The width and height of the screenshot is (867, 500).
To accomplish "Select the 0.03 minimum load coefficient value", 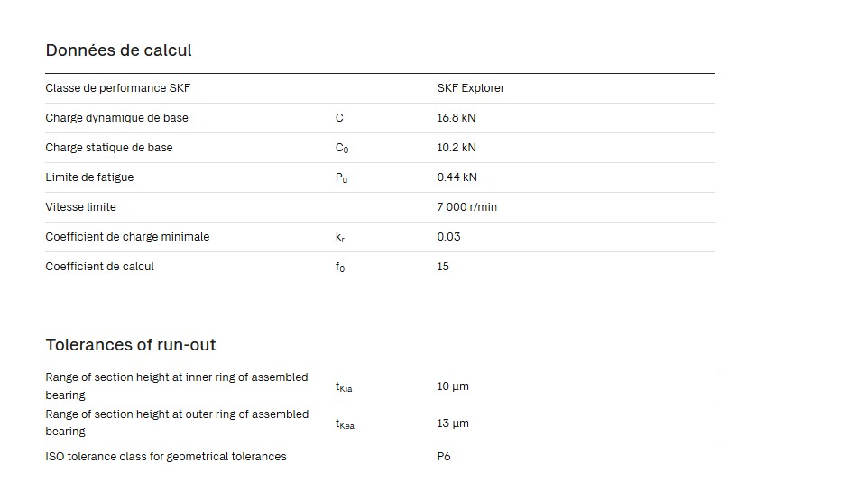I will pyautogui.click(x=448, y=237).
